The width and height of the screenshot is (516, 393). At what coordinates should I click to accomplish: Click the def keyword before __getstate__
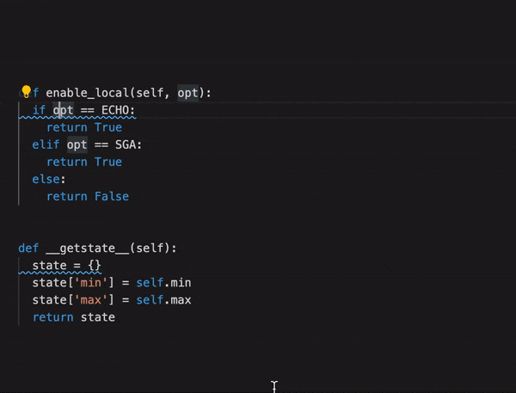tap(28, 249)
